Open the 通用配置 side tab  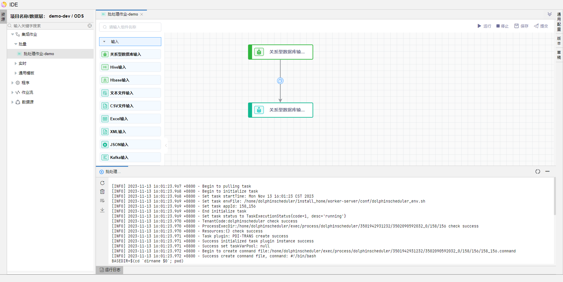[x=559, y=22]
